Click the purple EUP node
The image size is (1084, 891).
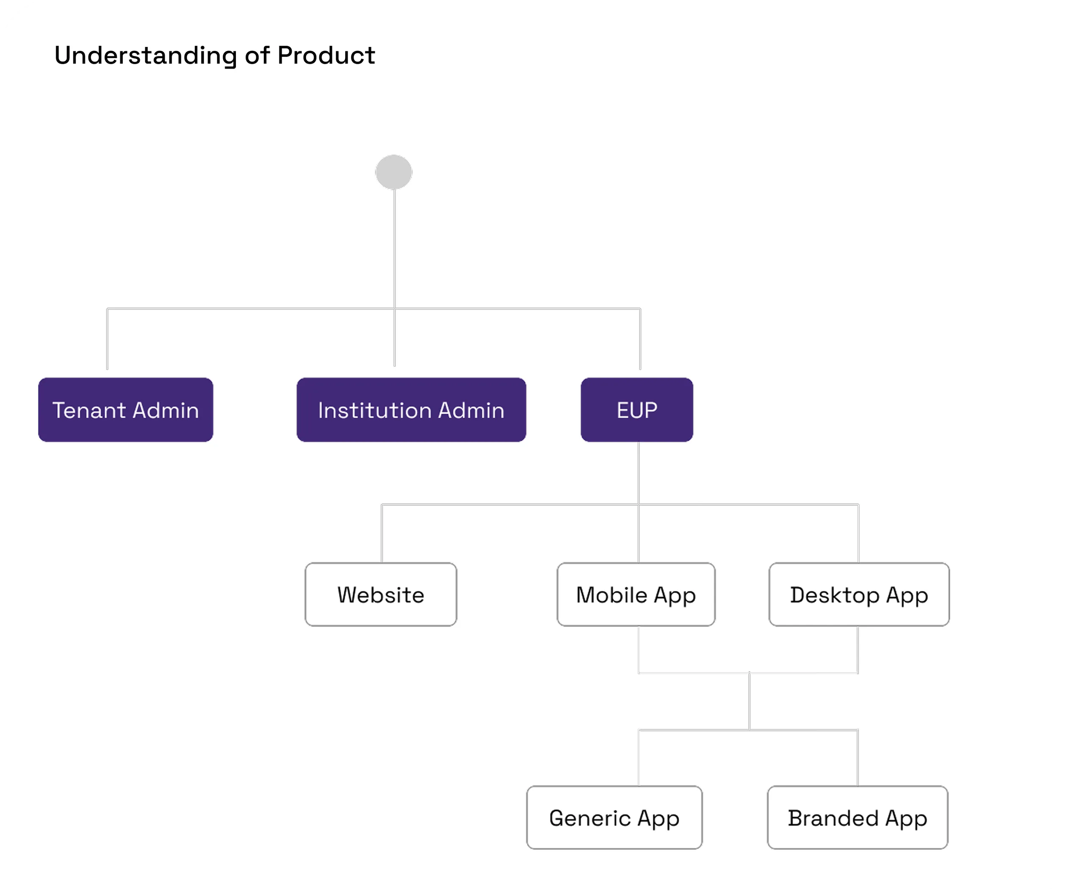tap(637, 410)
